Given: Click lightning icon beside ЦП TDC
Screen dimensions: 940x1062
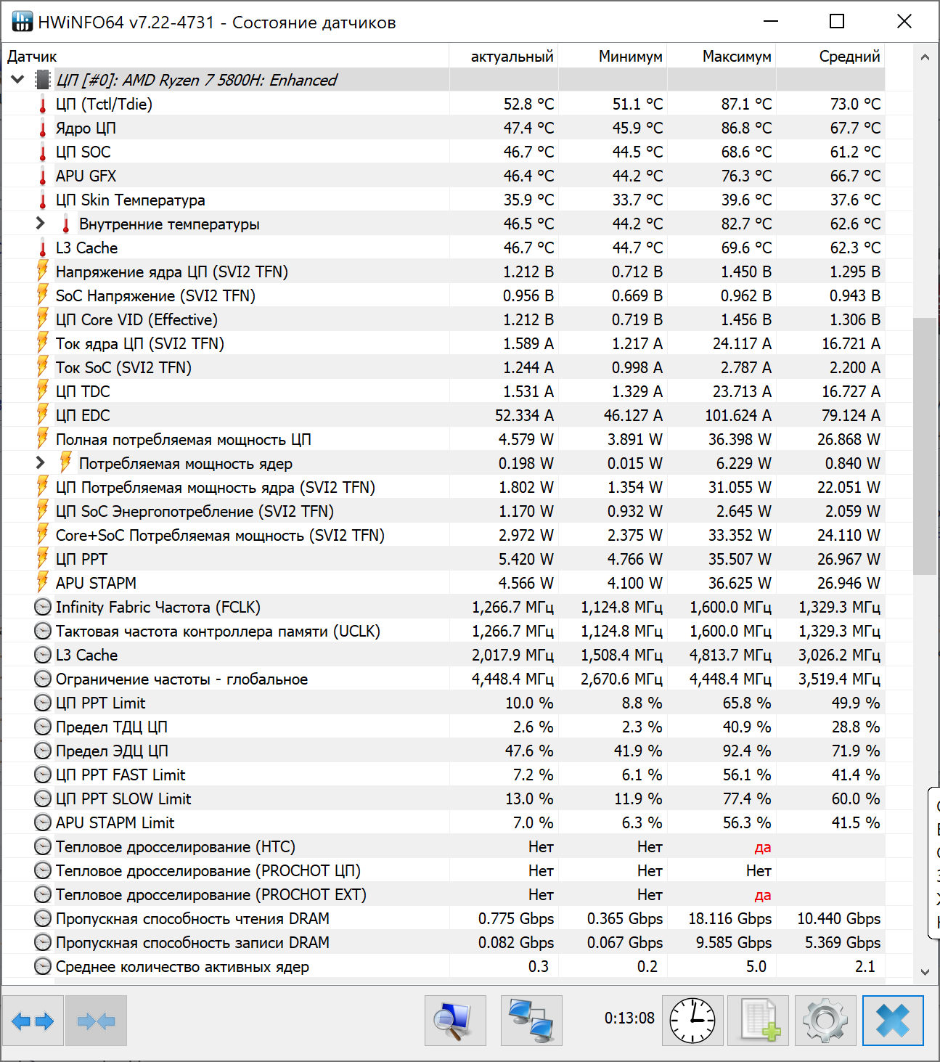Looking at the screenshot, I should [x=43, y=391].
